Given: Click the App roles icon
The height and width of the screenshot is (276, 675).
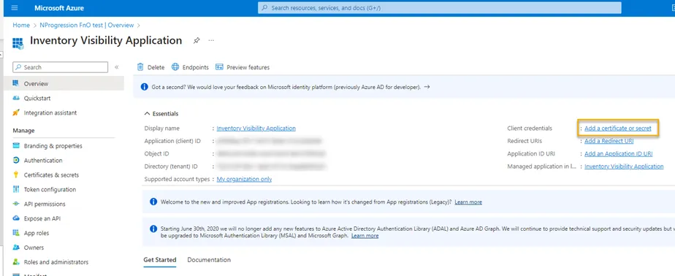Looking at the screenshot, I should (16, 233).
